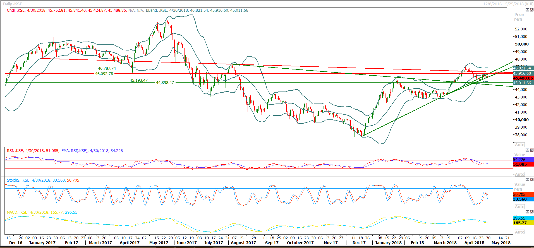
Task: Maximize the StochS indicator pane
Action: [527, 180]
